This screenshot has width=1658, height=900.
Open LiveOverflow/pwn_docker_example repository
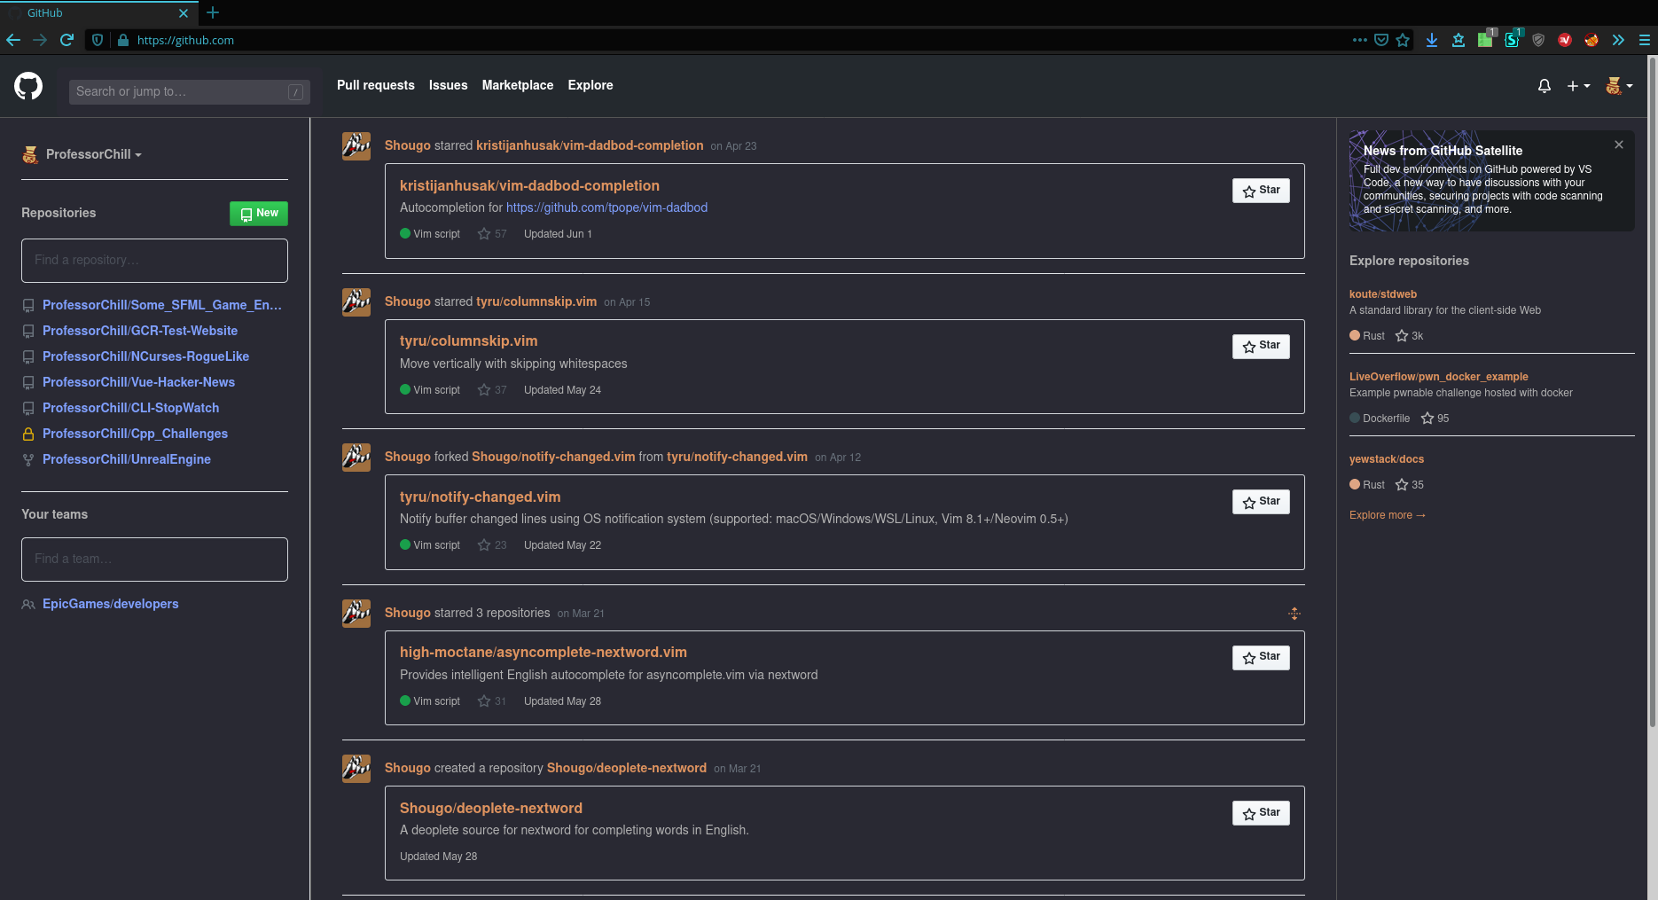[x=1439, y=377]
